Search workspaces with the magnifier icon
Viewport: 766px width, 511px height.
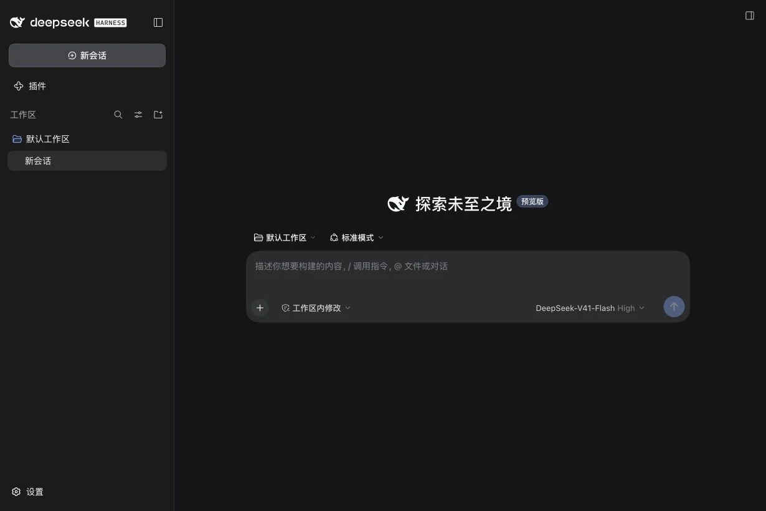tap(118, 115)
